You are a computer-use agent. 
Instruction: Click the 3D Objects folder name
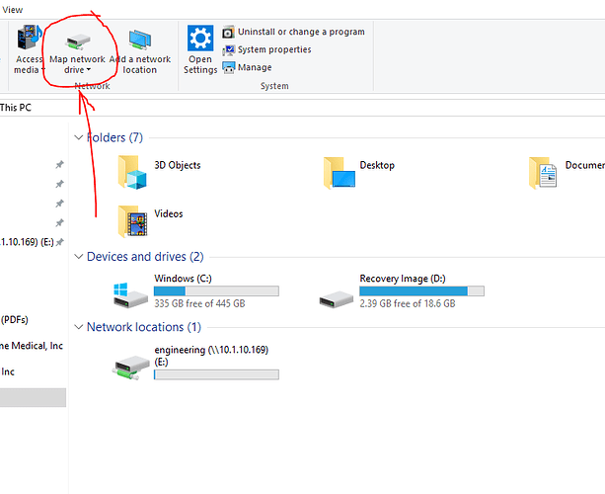tap(178, 165)
